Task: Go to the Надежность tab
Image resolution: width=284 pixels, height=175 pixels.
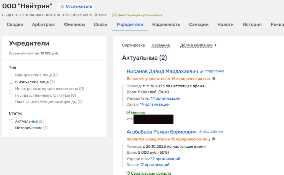Action: [166, 24]
